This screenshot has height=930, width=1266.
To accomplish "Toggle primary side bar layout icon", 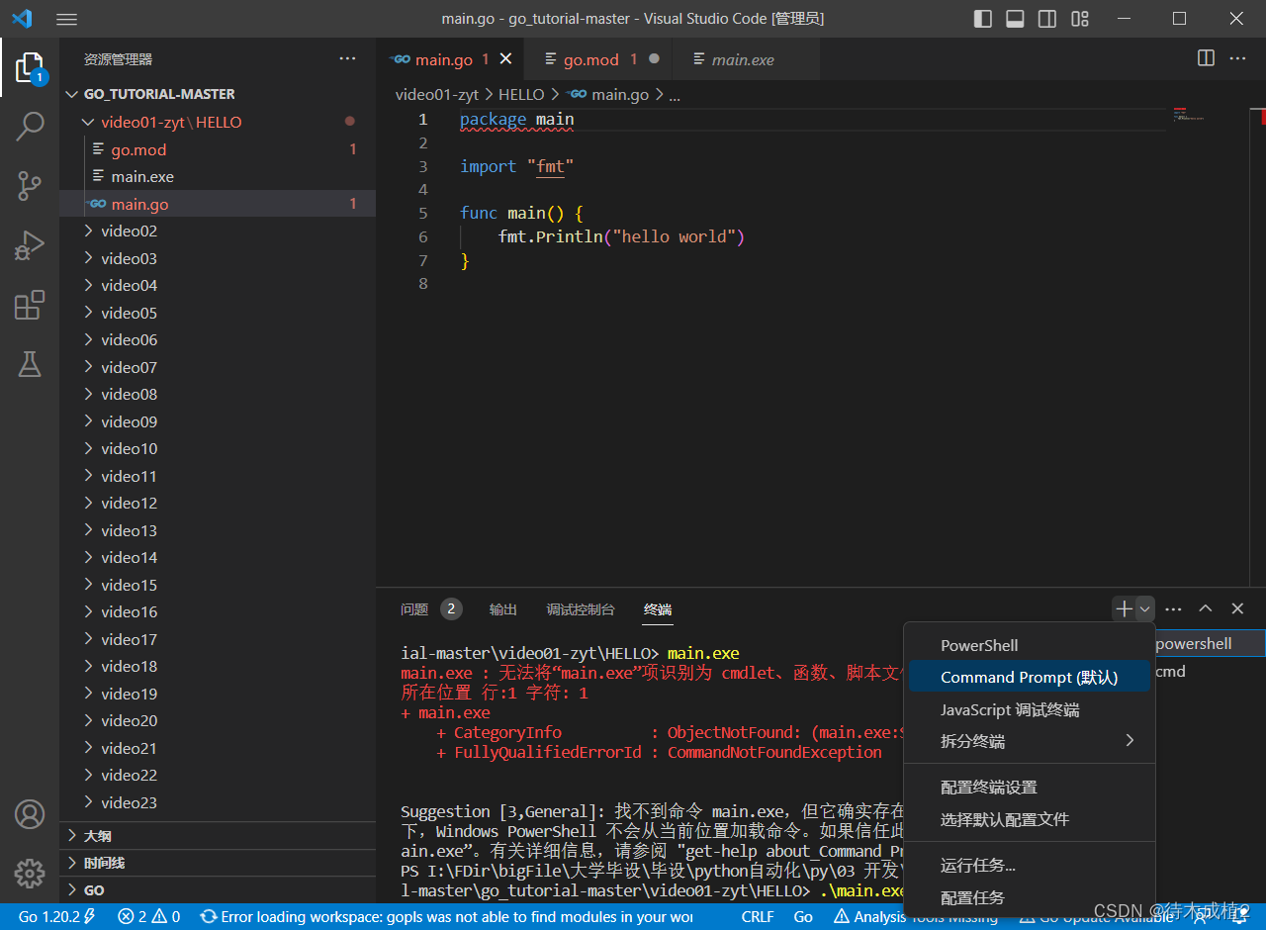I will tap(983, 19).
